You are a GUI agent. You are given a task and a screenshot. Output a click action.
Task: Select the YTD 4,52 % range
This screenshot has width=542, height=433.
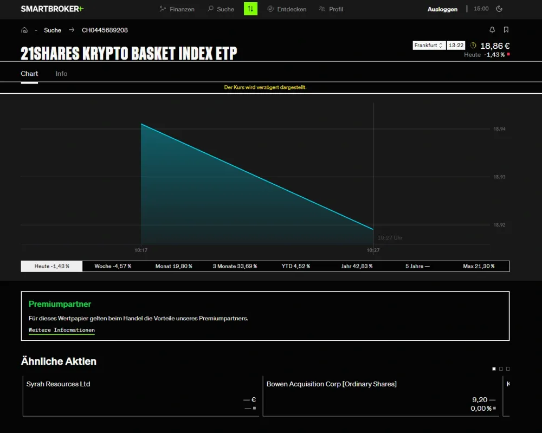296,266
